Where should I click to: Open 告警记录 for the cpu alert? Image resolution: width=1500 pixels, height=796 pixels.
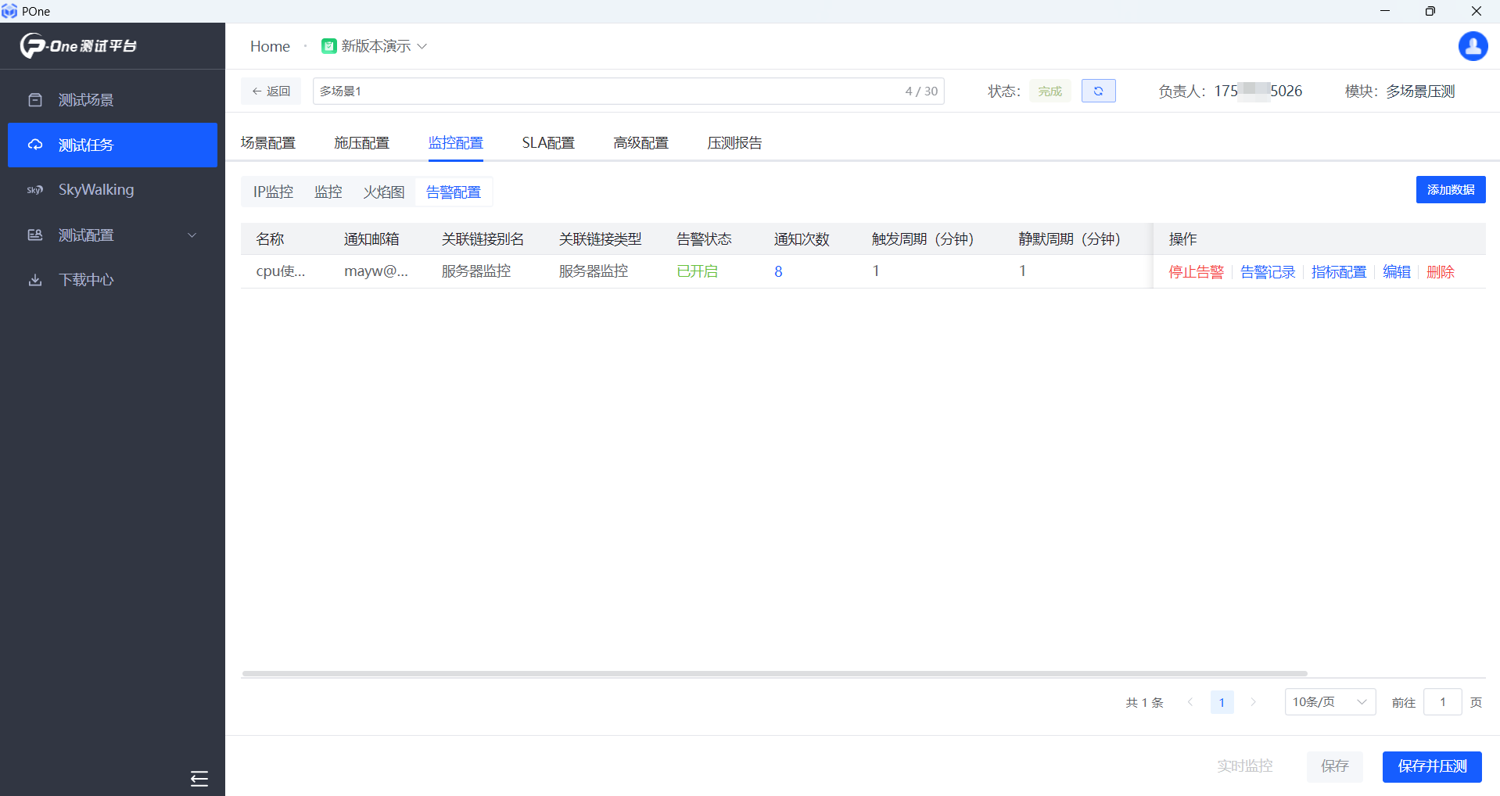point(1267,272)
